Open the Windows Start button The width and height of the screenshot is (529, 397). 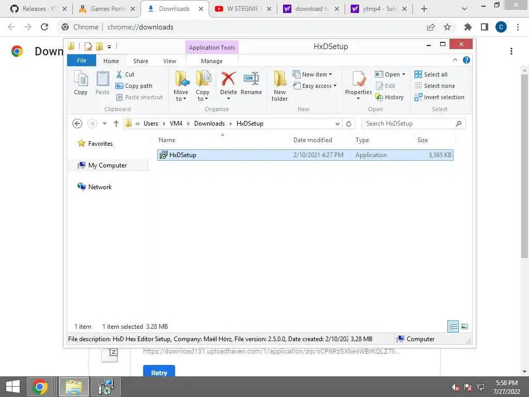click(13, 387)
